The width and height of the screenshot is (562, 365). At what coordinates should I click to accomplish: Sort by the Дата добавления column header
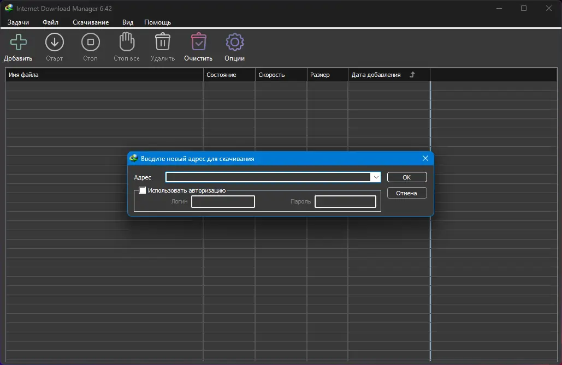[x=389, y=75]
